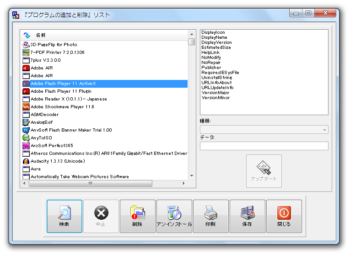Click the ArcSoft Perfect365 icon
350x254 pixels.
(x=26, y=145)
